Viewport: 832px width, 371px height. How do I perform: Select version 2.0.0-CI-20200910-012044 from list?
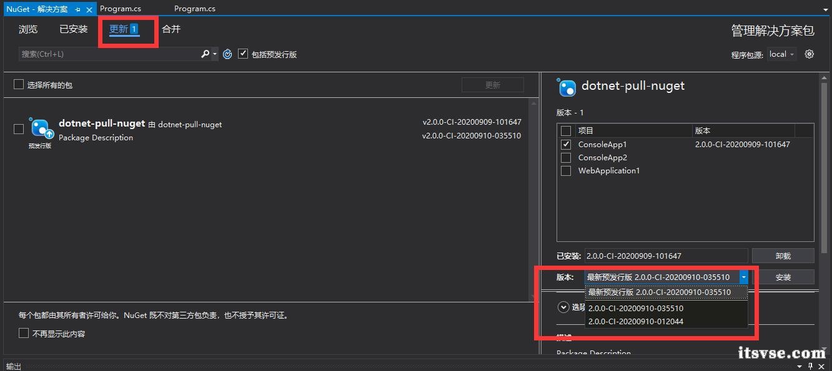pyautogui.click(x=666, y=322)
